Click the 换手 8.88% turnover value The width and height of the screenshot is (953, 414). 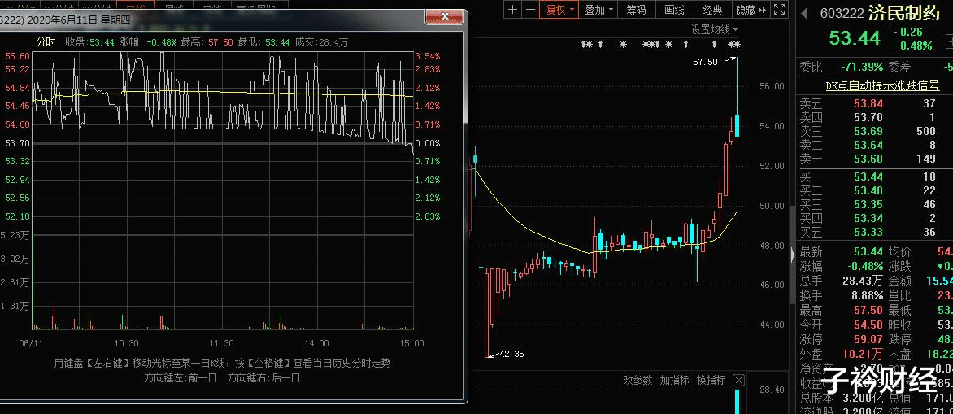tap(867, 295)
